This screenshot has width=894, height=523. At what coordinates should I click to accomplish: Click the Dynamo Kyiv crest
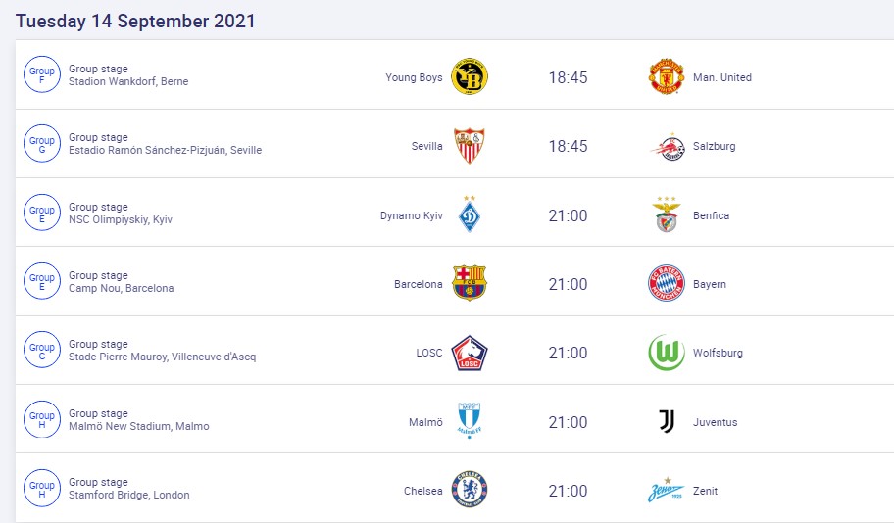470,215
